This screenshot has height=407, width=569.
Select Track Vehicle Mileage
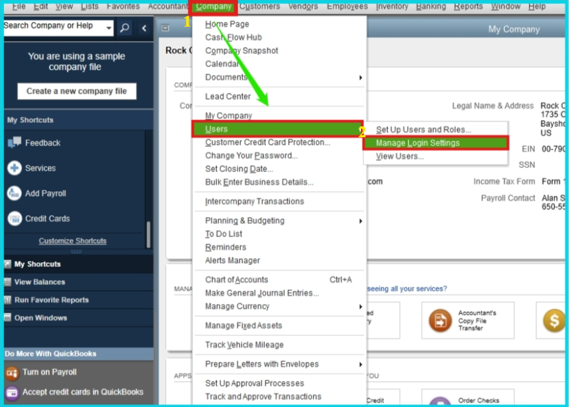tap(244, 345)
